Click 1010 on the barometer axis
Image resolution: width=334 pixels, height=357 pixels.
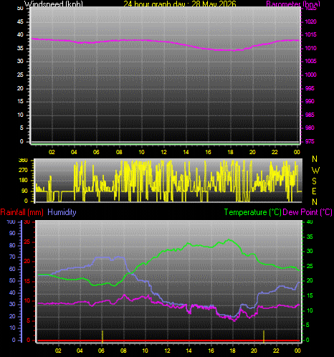310,48
